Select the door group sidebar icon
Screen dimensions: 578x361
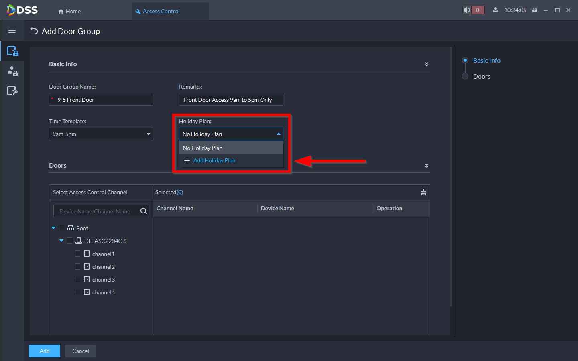tap(12, 51)
